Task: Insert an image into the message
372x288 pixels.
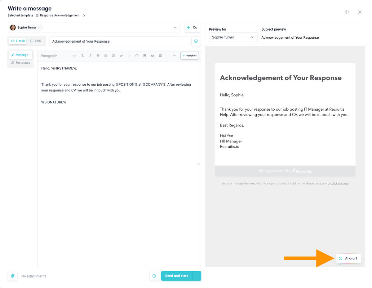Action: point(144,56)
